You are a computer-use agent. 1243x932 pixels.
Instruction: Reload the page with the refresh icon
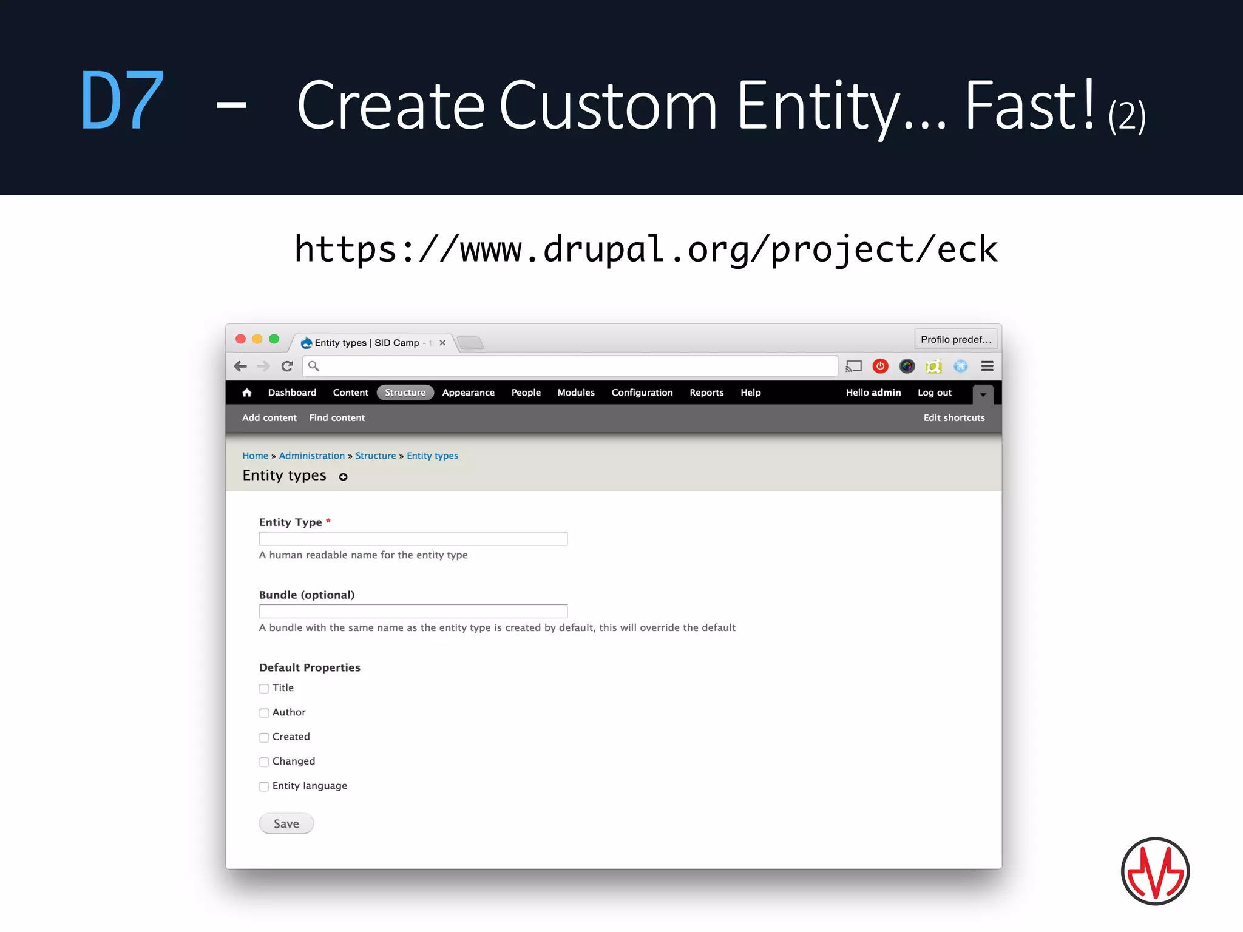(287, 366)
